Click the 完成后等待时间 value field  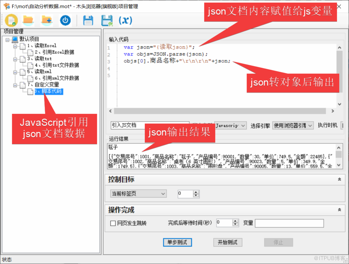point(225,223)
